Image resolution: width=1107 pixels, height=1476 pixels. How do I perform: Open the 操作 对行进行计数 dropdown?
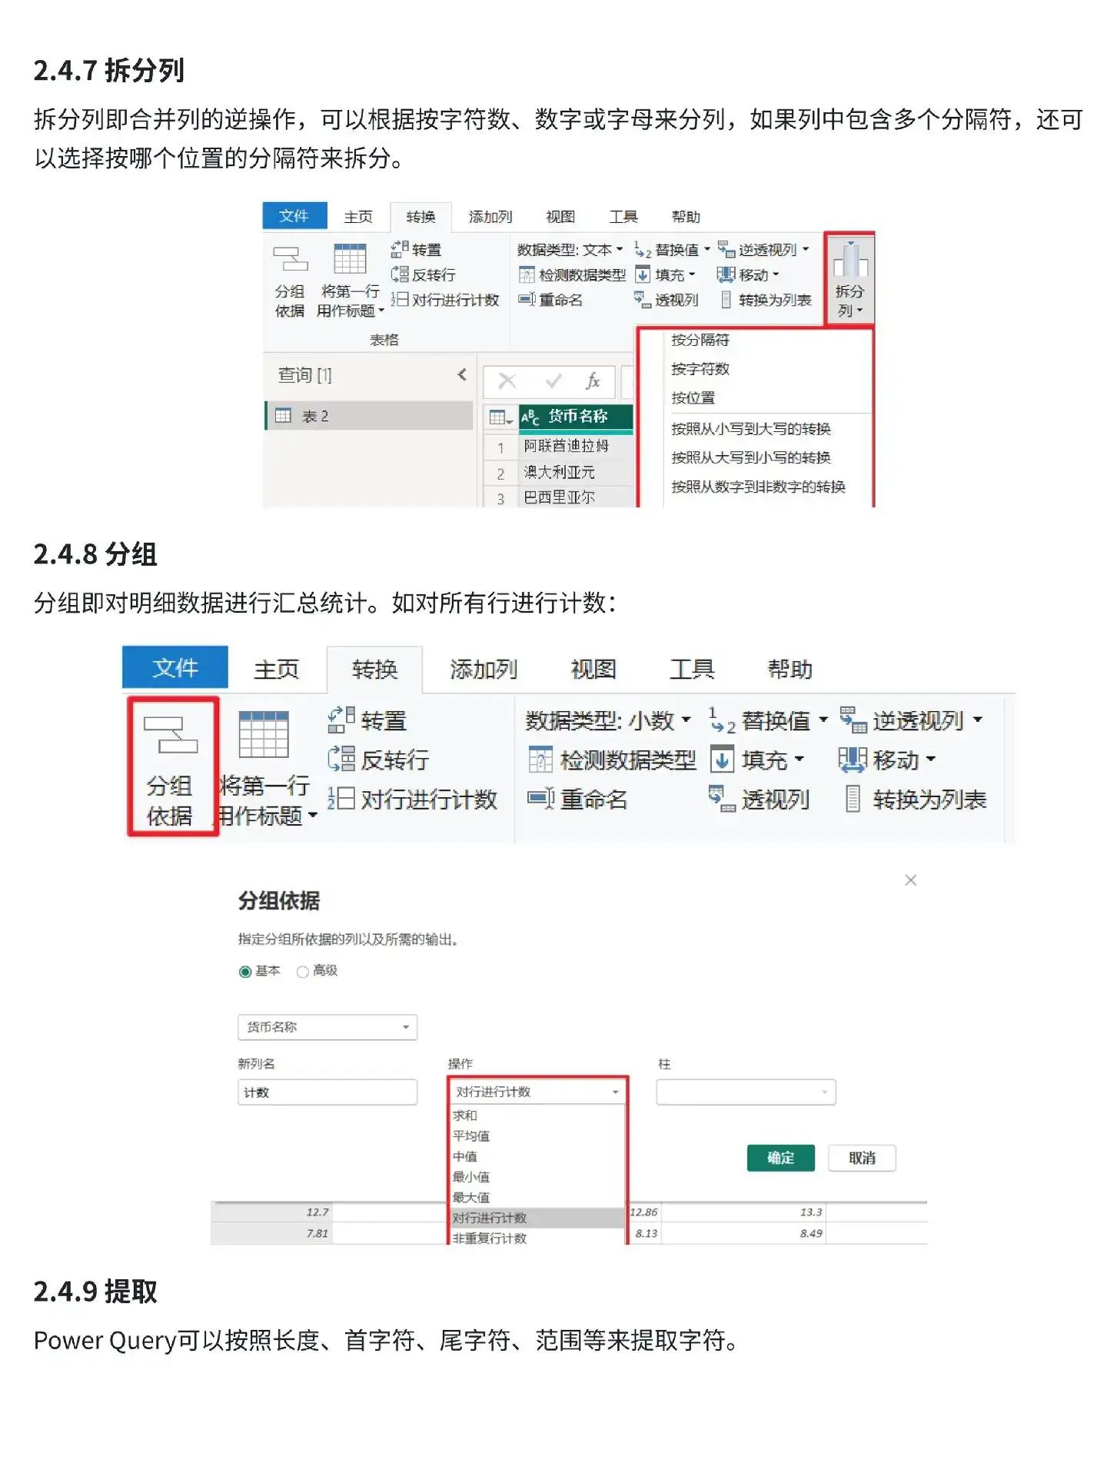point(538,1092)
